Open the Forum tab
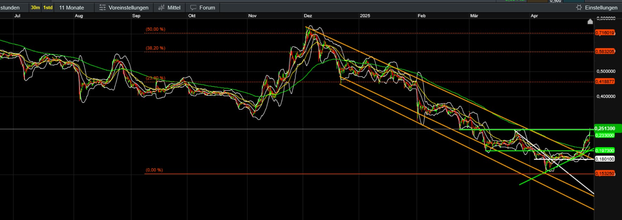Image resolution: width=622 pixels, height=220 pixels. tap(207, 7)
